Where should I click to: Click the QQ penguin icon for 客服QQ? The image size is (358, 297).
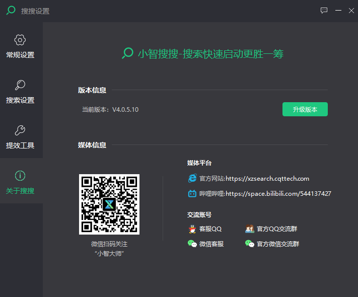(x=192, y=229)
